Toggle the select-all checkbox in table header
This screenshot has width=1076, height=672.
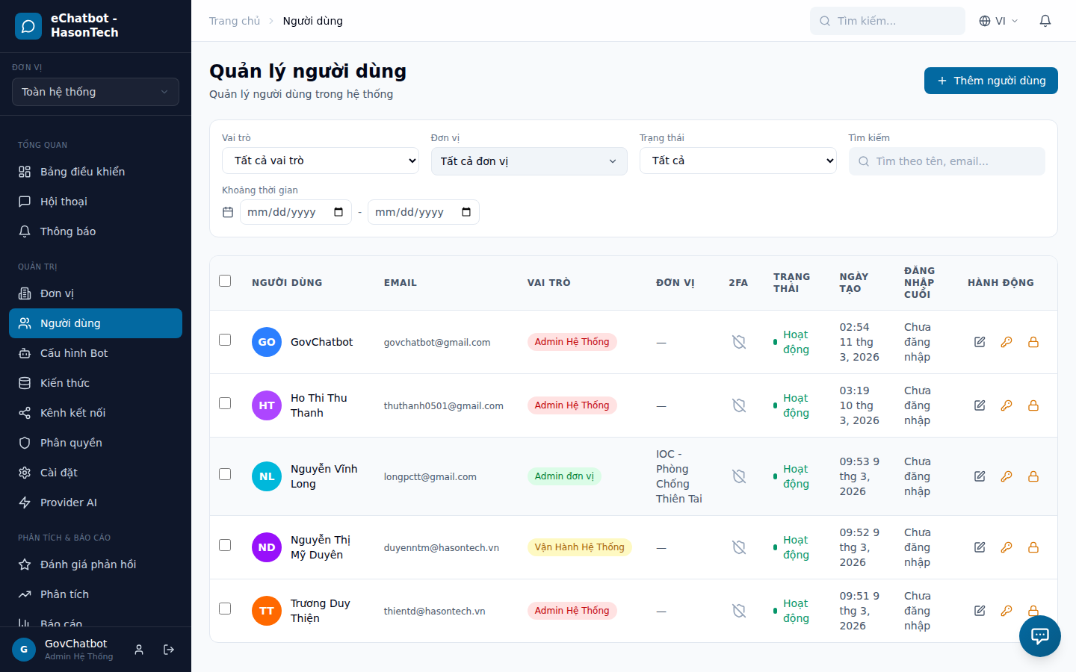225,281
